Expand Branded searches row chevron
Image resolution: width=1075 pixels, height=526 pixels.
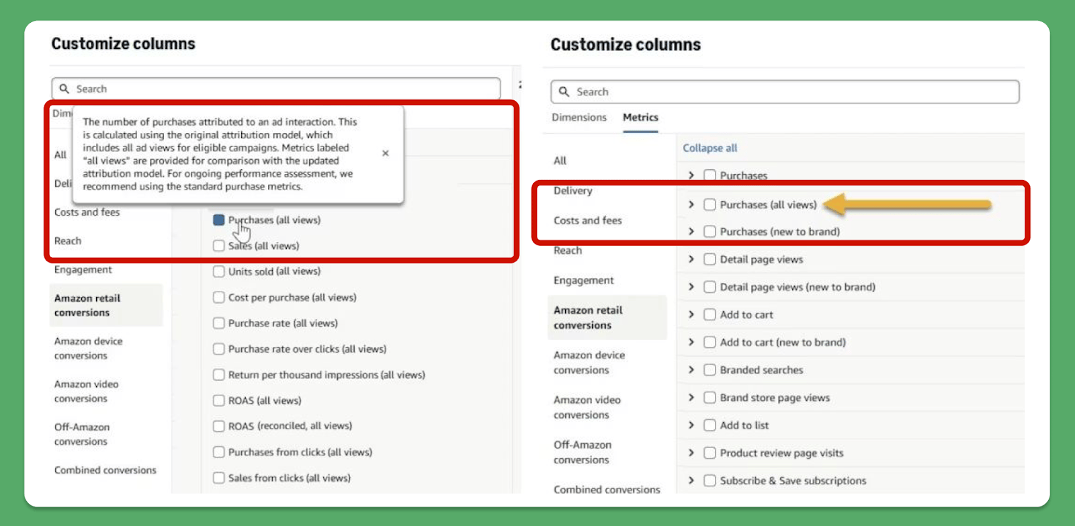691,369
